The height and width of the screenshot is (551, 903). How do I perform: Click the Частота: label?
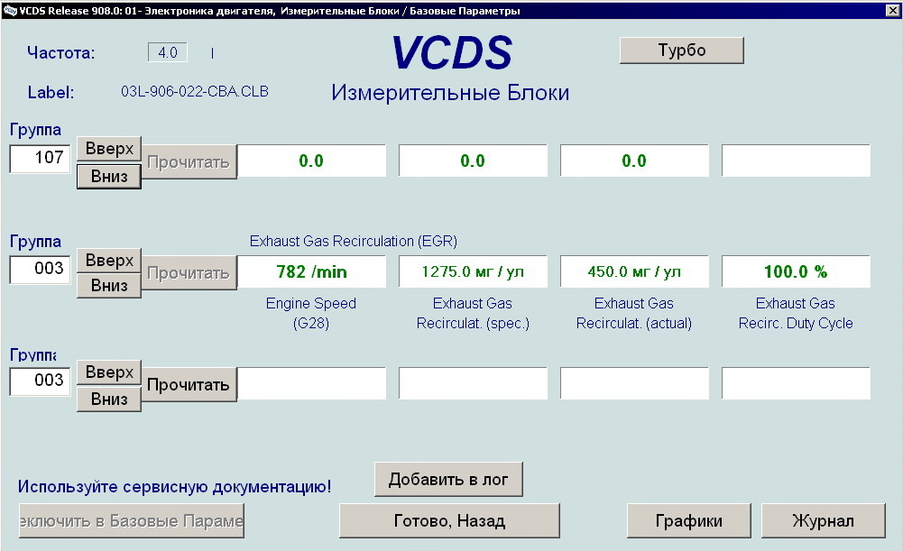tap(61, 53)
